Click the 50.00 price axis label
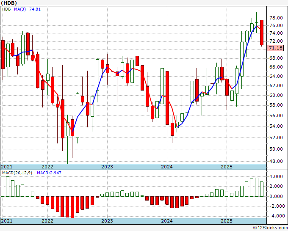Screen dimensions: 288x231 (x=276, y=149)
